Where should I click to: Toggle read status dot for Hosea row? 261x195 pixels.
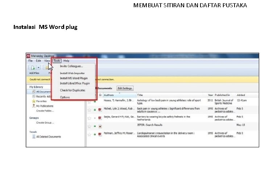(x=95, y=101)
